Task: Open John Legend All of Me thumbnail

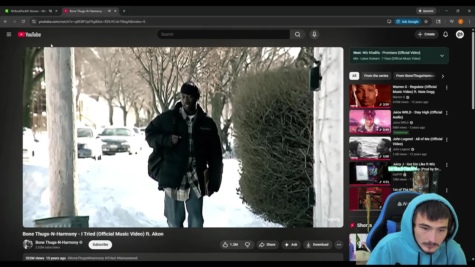Action: [x=370, y=148]
